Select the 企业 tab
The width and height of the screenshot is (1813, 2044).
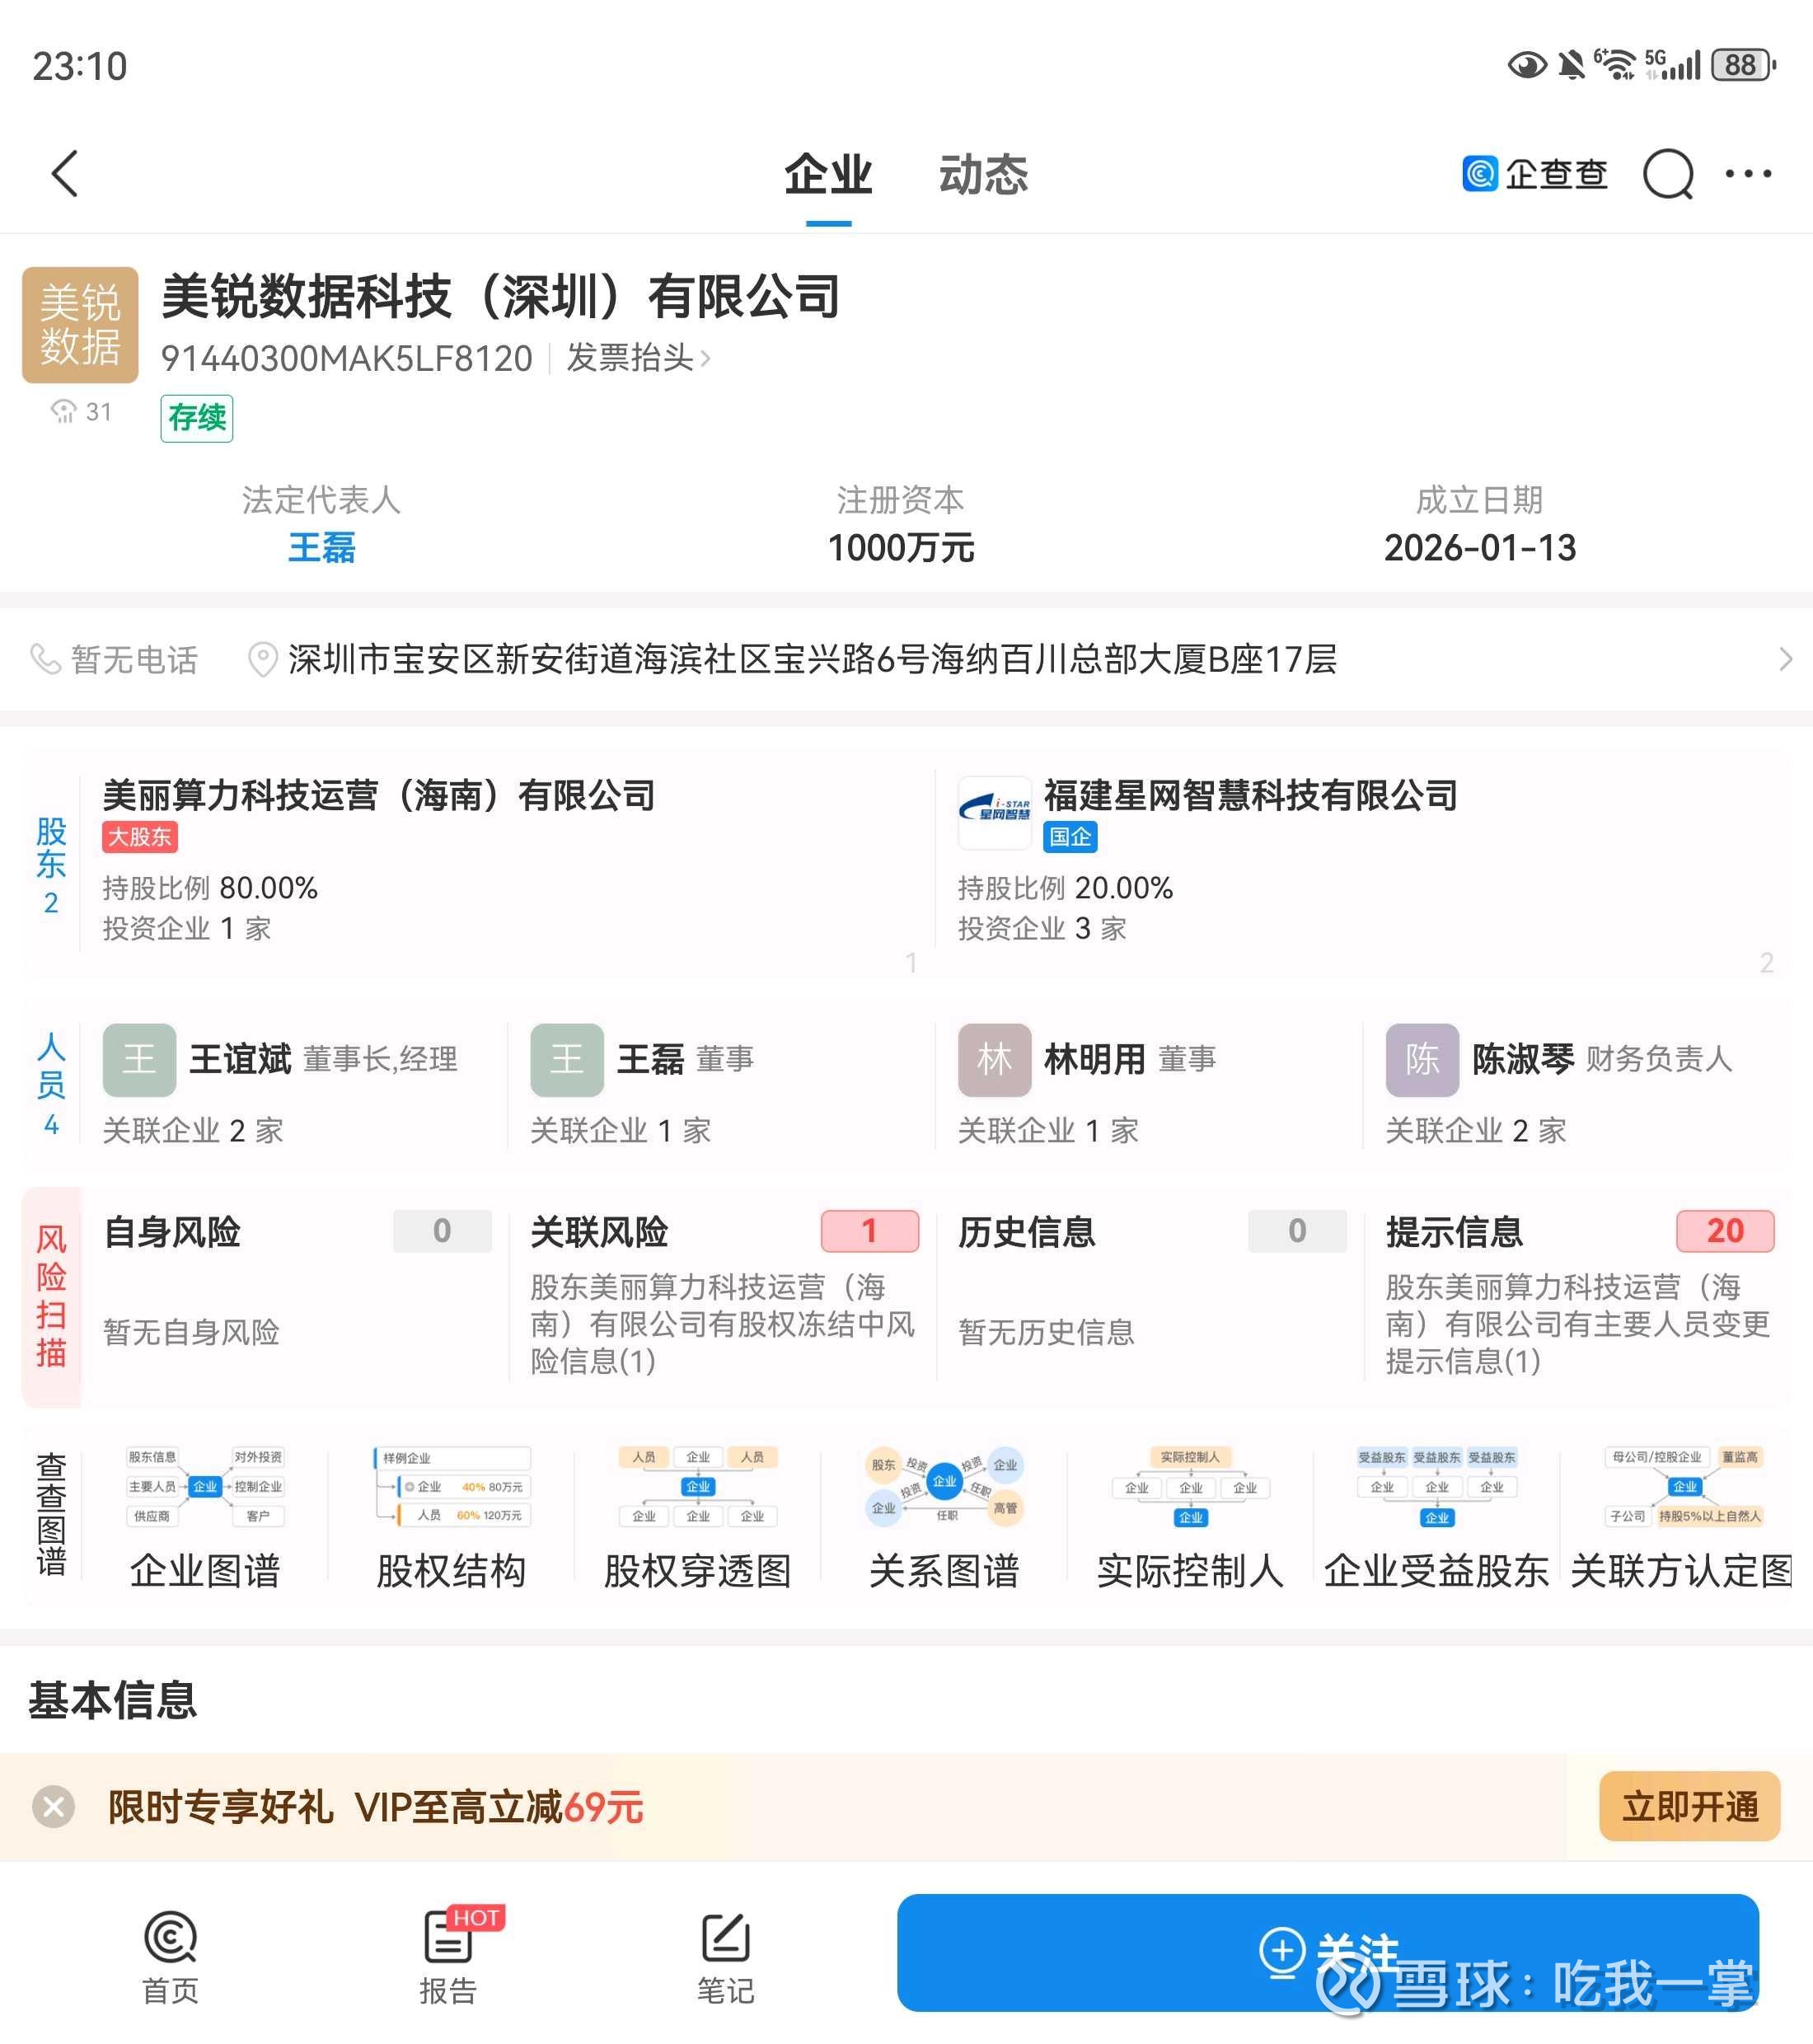828,175
